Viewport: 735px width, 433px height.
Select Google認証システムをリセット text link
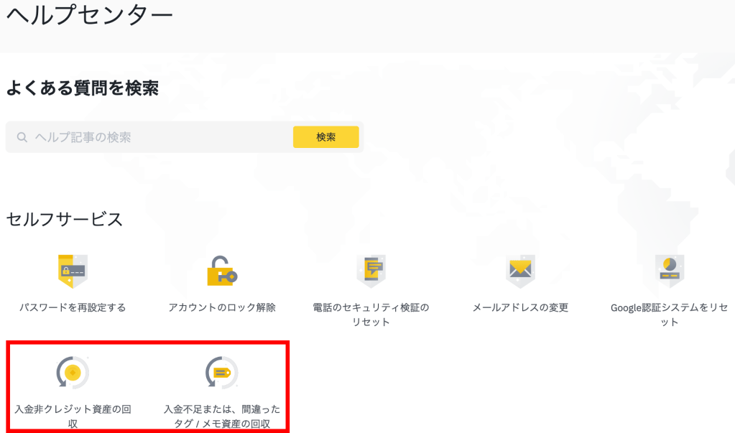point(670,315)
